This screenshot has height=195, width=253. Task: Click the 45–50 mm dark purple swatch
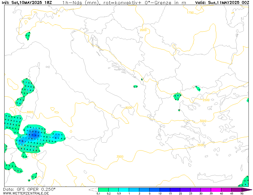tap(237, 190)
